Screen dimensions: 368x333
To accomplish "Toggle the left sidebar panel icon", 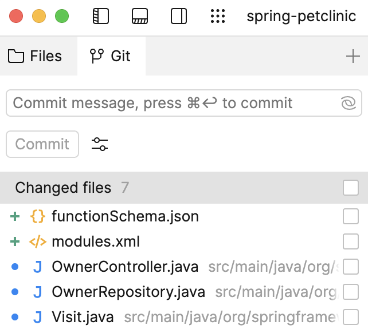I will click(x=101, y=16).
